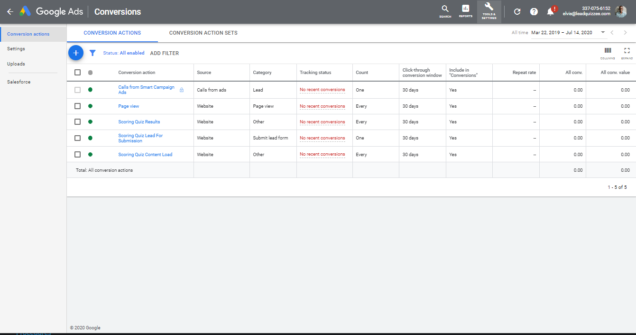Screen dimensions: 636x335
Task: Go back using the arrow beside Google Ads logo
Action: coord(10,12)
